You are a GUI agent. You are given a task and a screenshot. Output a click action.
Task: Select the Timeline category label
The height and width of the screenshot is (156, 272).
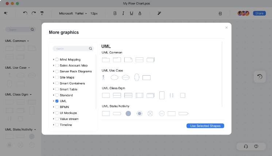coord(66,125)
